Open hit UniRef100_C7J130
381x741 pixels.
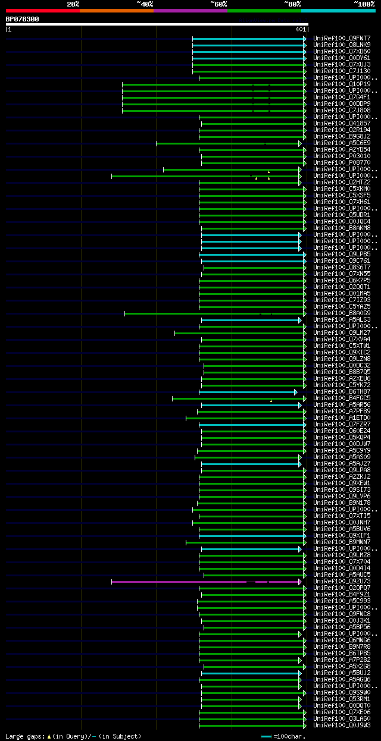(342, 71)
